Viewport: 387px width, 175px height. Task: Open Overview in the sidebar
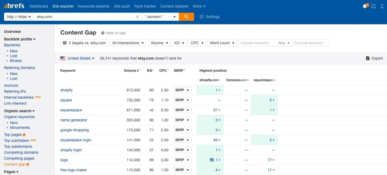[x=12, y=32]
